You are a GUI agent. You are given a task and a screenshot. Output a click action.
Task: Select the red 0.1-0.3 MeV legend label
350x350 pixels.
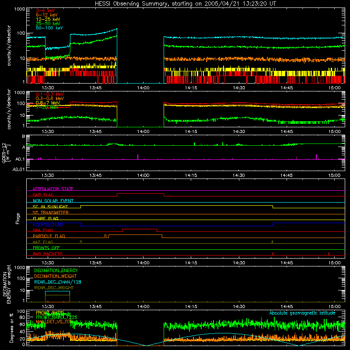point(50,94)
